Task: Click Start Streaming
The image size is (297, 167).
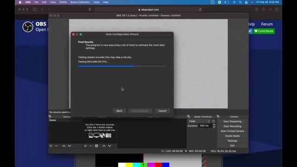Action: [232, 122]
